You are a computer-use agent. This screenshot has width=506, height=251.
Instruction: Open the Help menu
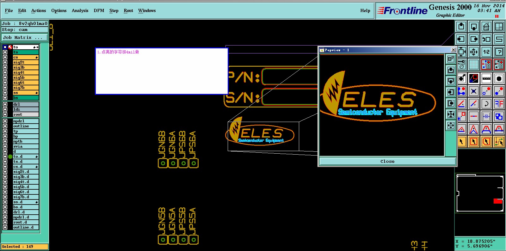click(365, 10)
